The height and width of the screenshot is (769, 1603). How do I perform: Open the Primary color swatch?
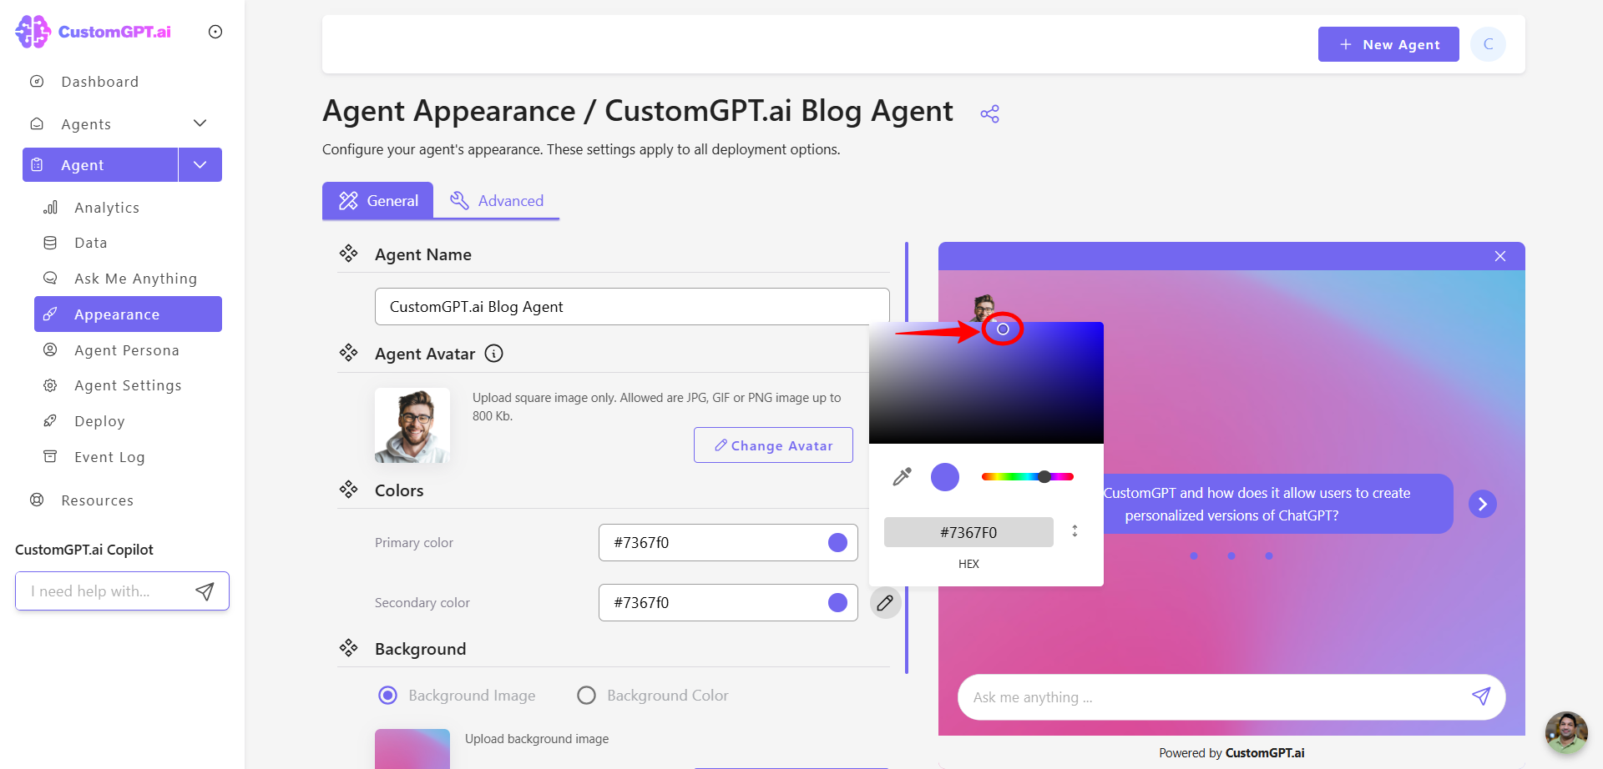coord(837,543)
